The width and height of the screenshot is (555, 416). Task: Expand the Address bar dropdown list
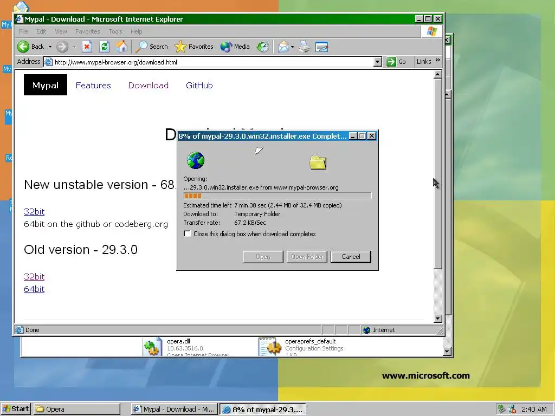378,62
